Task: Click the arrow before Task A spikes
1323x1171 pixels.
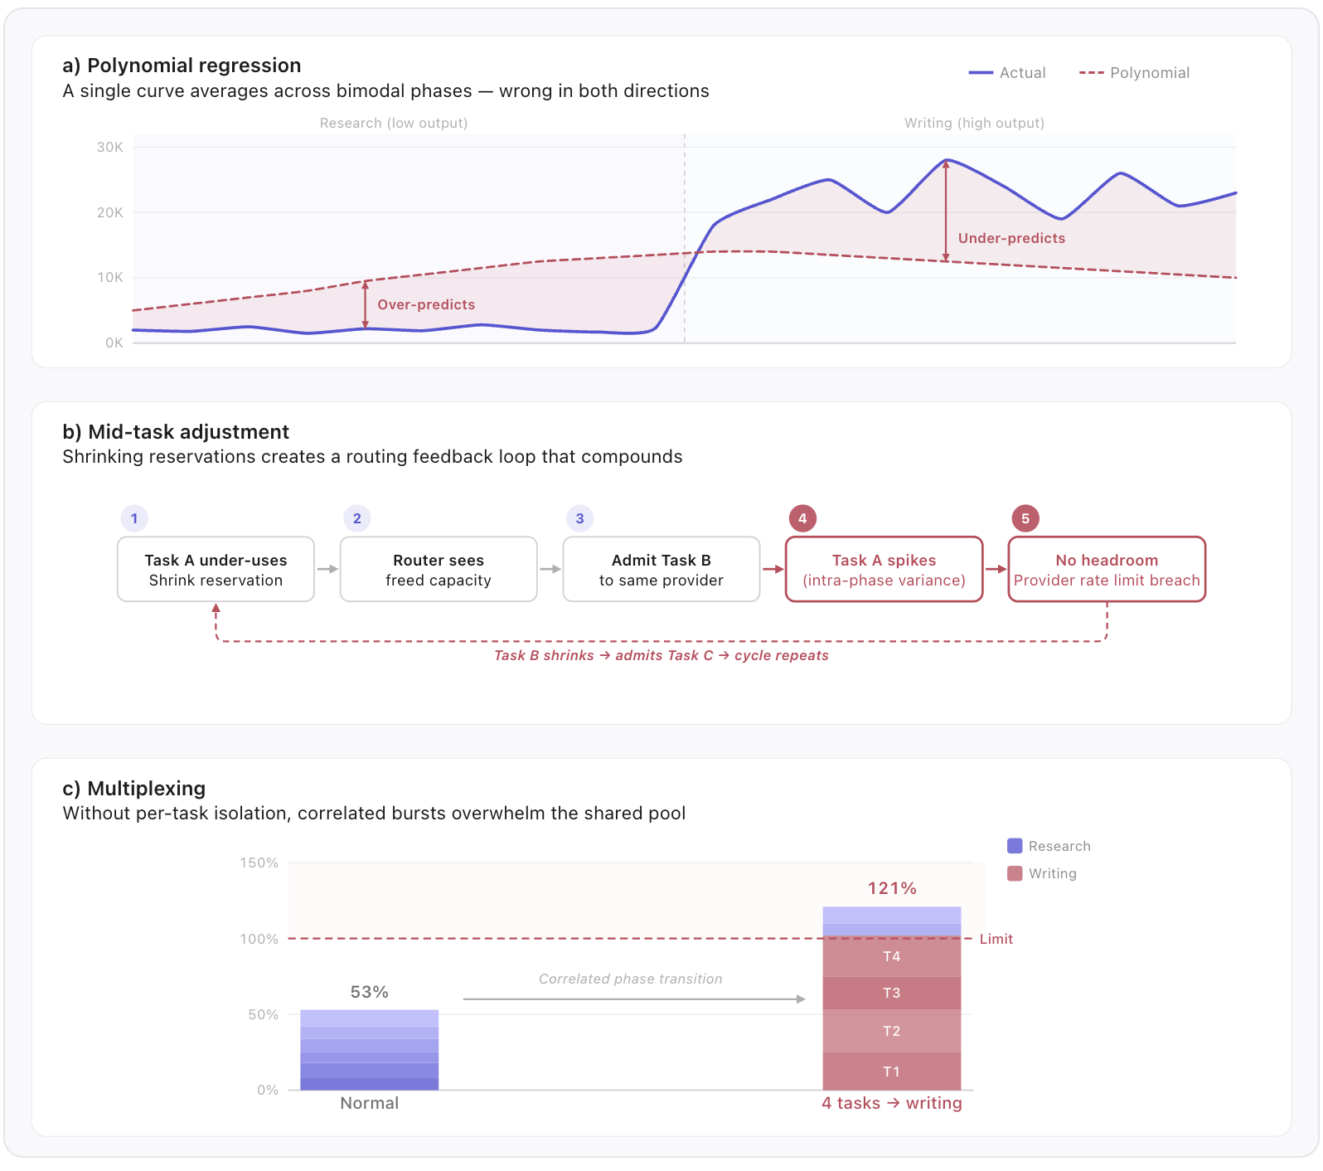Action: [x=773, y=569]
